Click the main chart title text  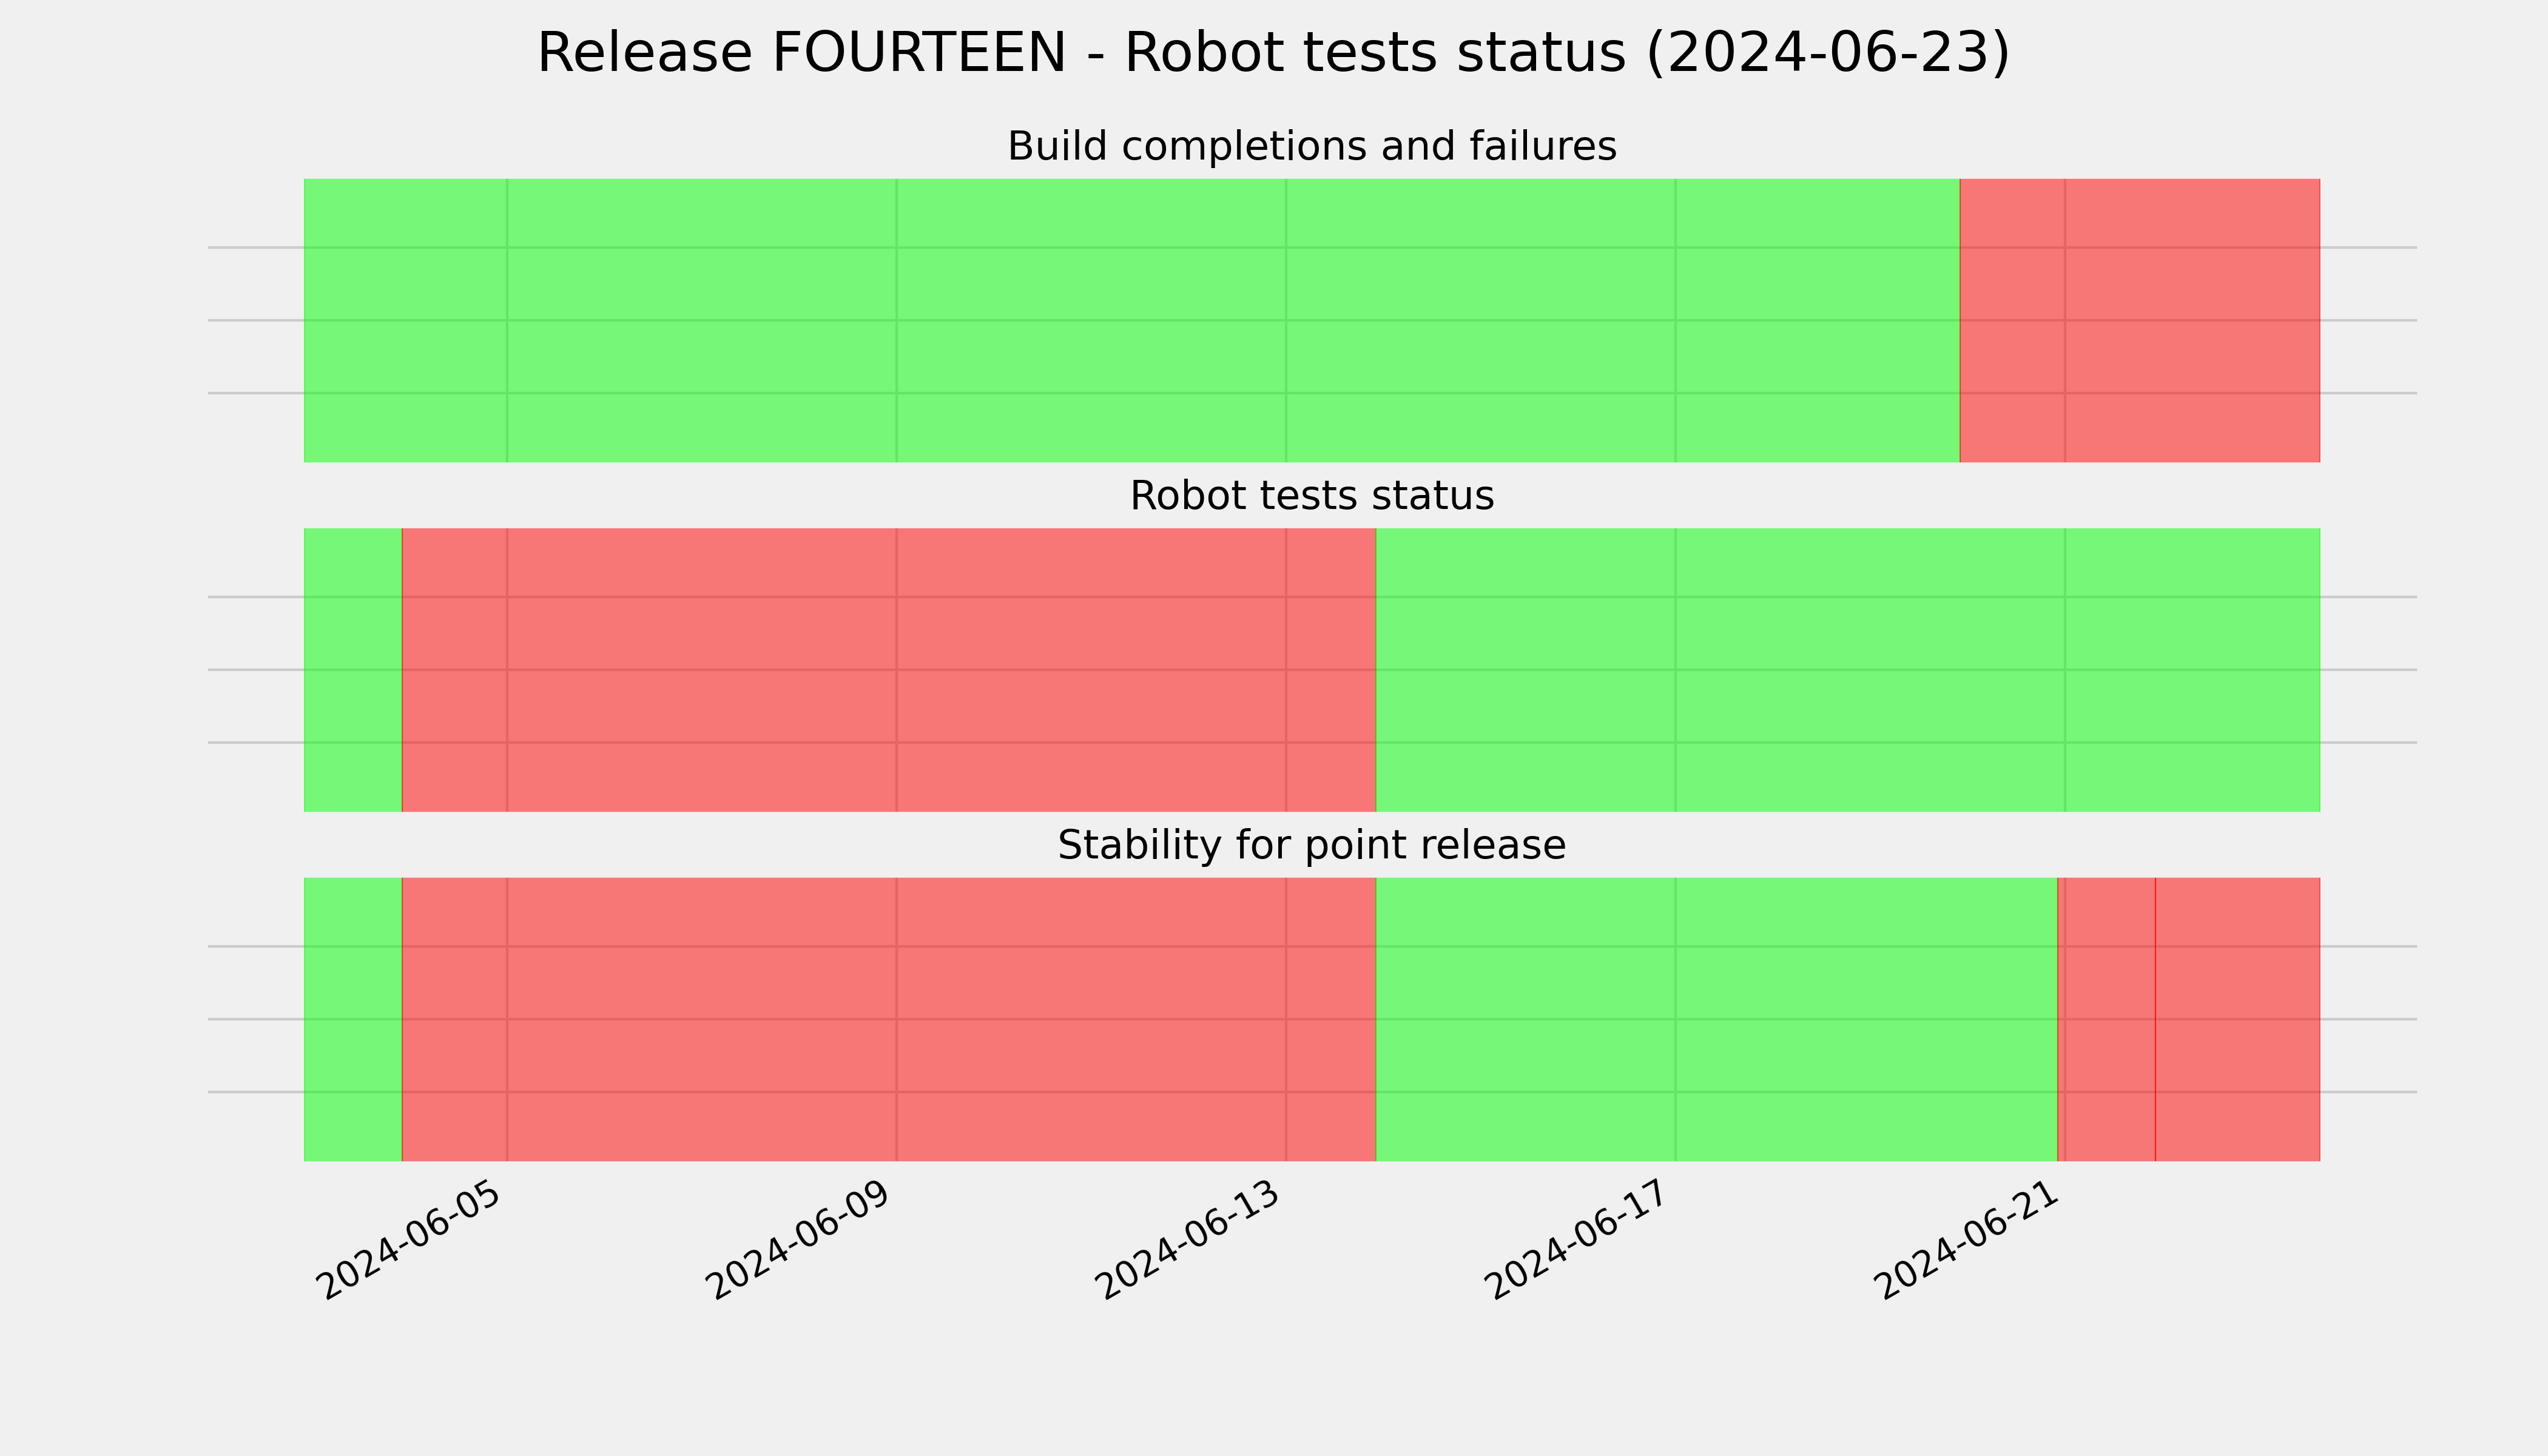pos(1273,53)
